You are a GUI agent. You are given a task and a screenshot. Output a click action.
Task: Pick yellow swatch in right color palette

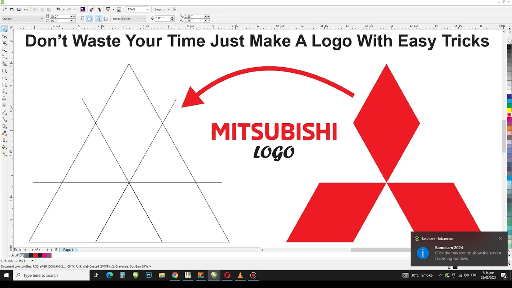[509, 110]
